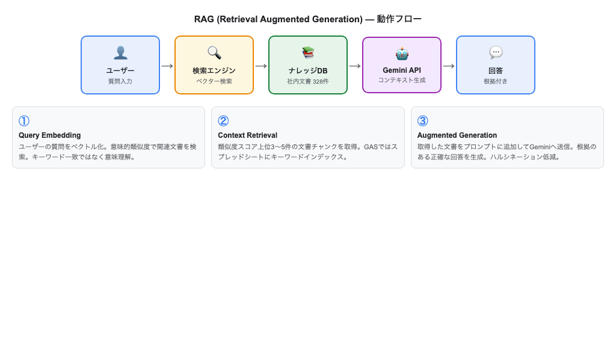
Task: Click the RAG 動作フロー title heading
Action: coord(307,19)
